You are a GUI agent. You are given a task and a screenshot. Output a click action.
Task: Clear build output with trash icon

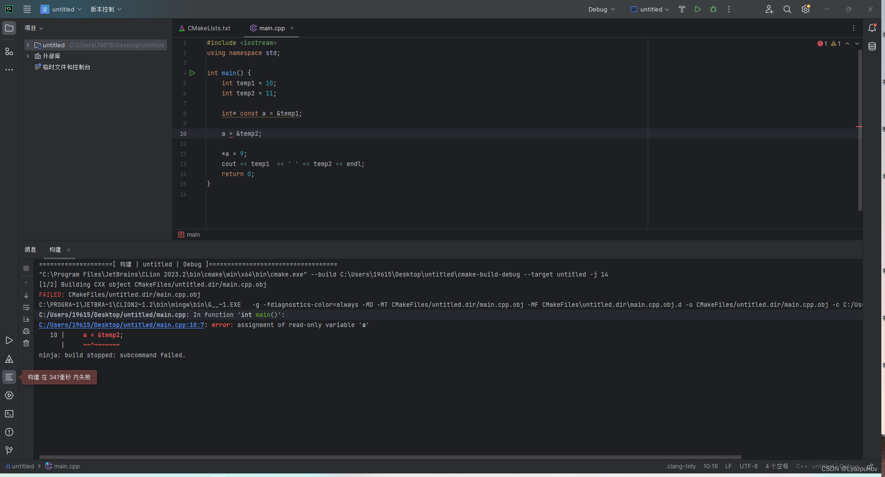(26, 343)
